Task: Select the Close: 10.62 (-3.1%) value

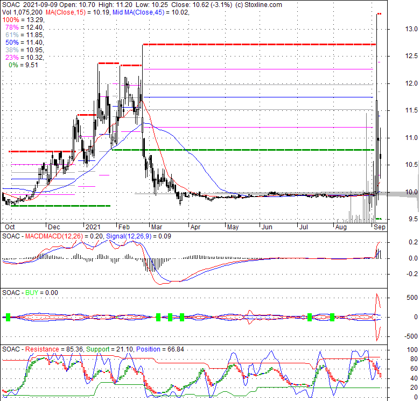Action: 202,5
